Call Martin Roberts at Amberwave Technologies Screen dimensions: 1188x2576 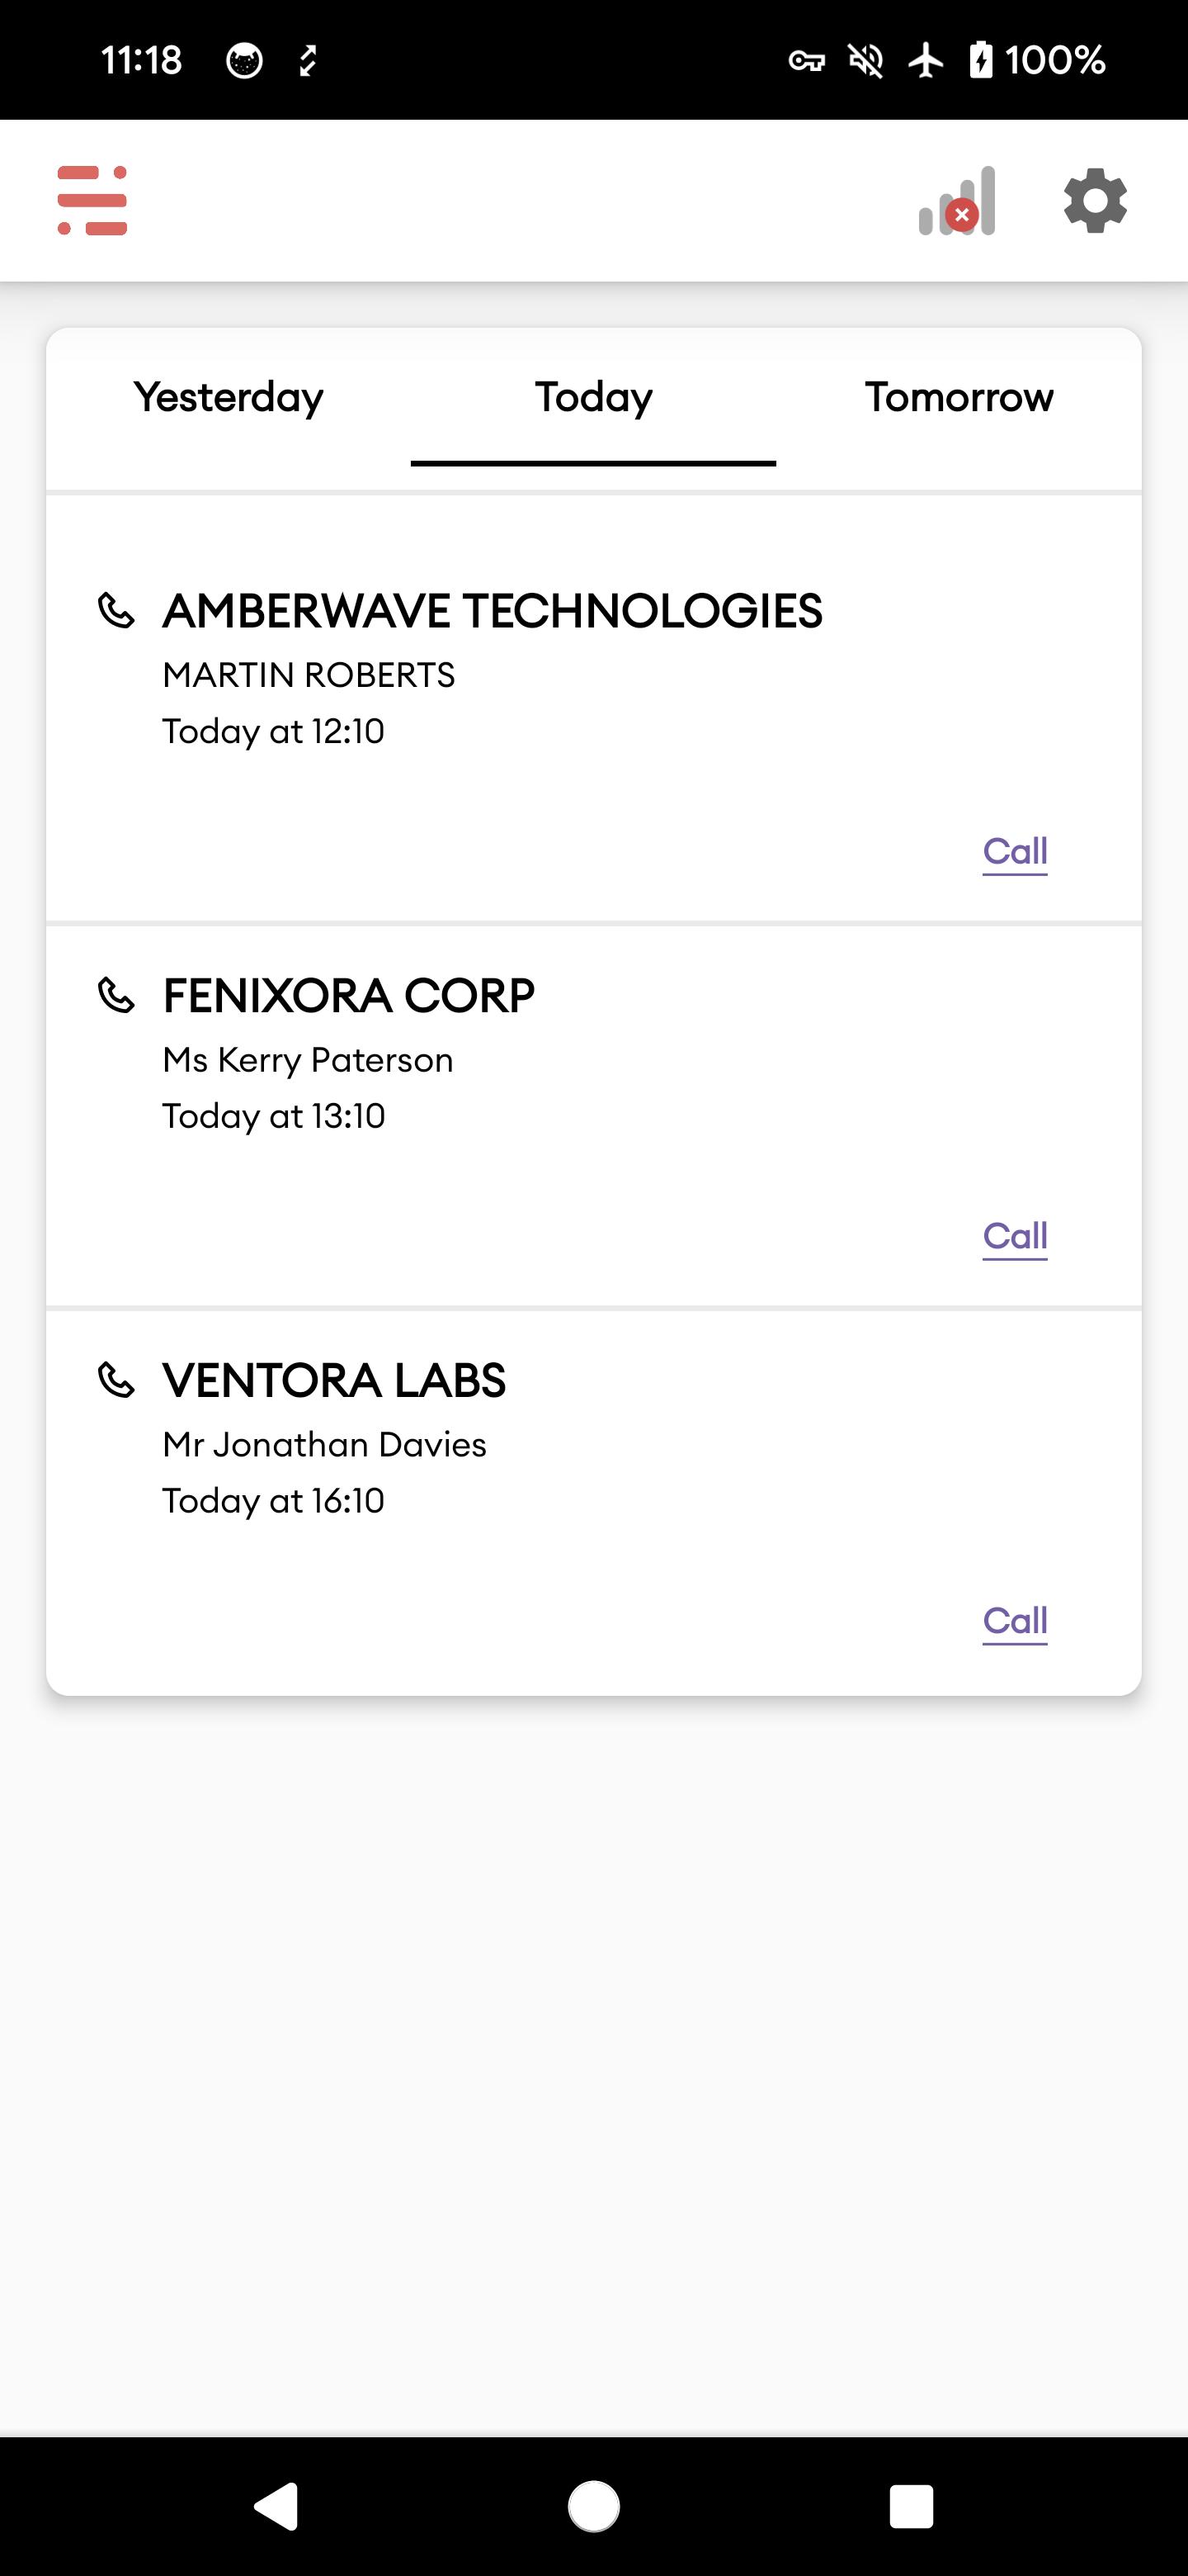pos(1015,851)
